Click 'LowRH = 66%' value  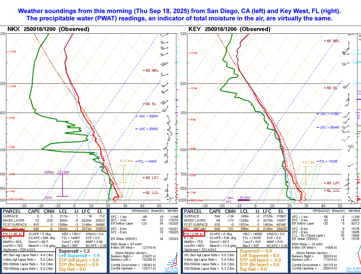tap(194, 246)
